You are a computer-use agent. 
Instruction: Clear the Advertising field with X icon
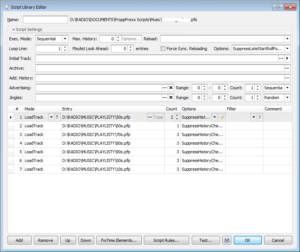171,88
